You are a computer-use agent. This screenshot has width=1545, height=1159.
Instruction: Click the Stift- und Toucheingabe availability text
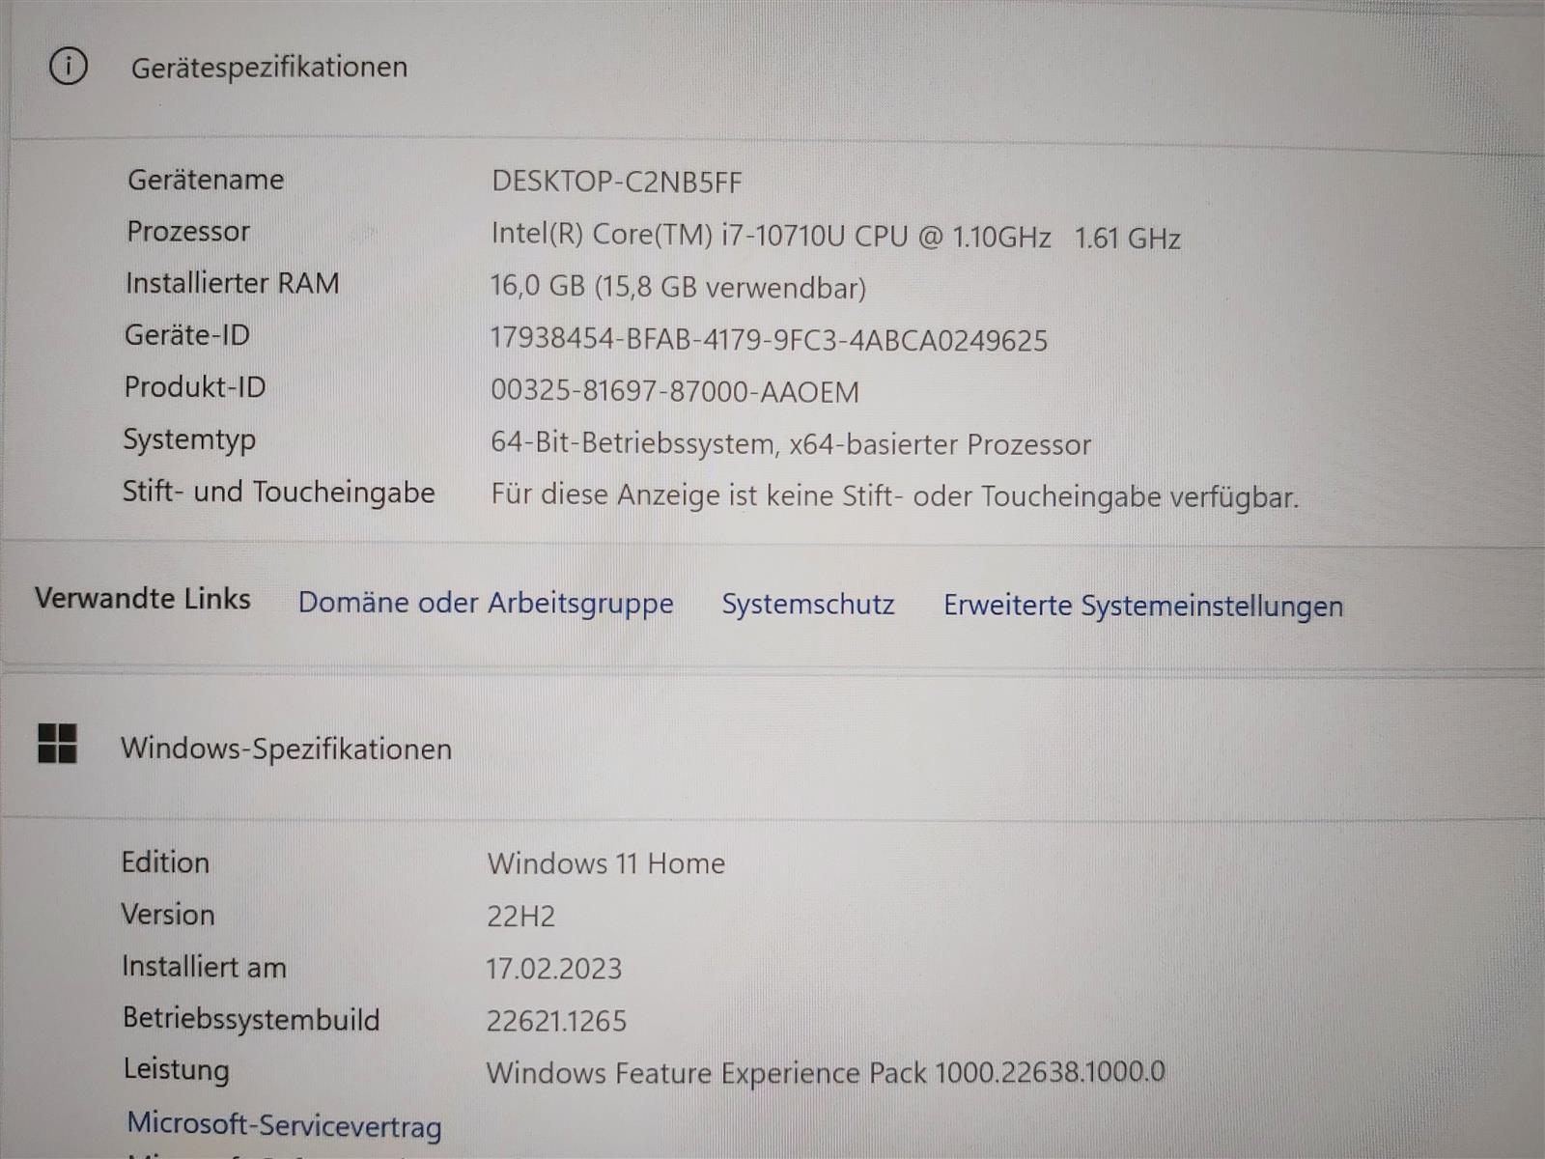click(894, 496)
